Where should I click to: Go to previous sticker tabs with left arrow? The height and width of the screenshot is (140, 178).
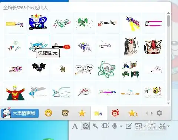pos(147,113)
